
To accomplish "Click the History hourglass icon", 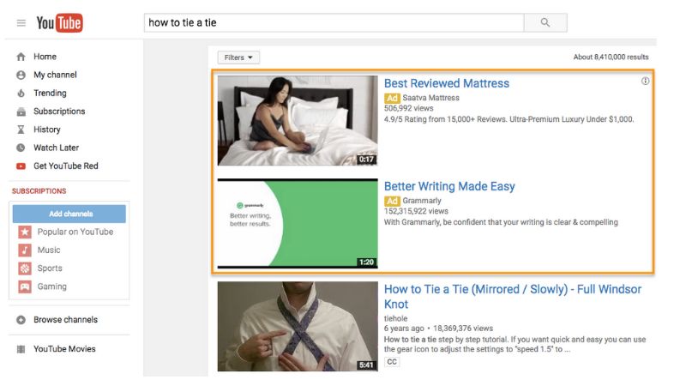I will [x=21, y=130].
